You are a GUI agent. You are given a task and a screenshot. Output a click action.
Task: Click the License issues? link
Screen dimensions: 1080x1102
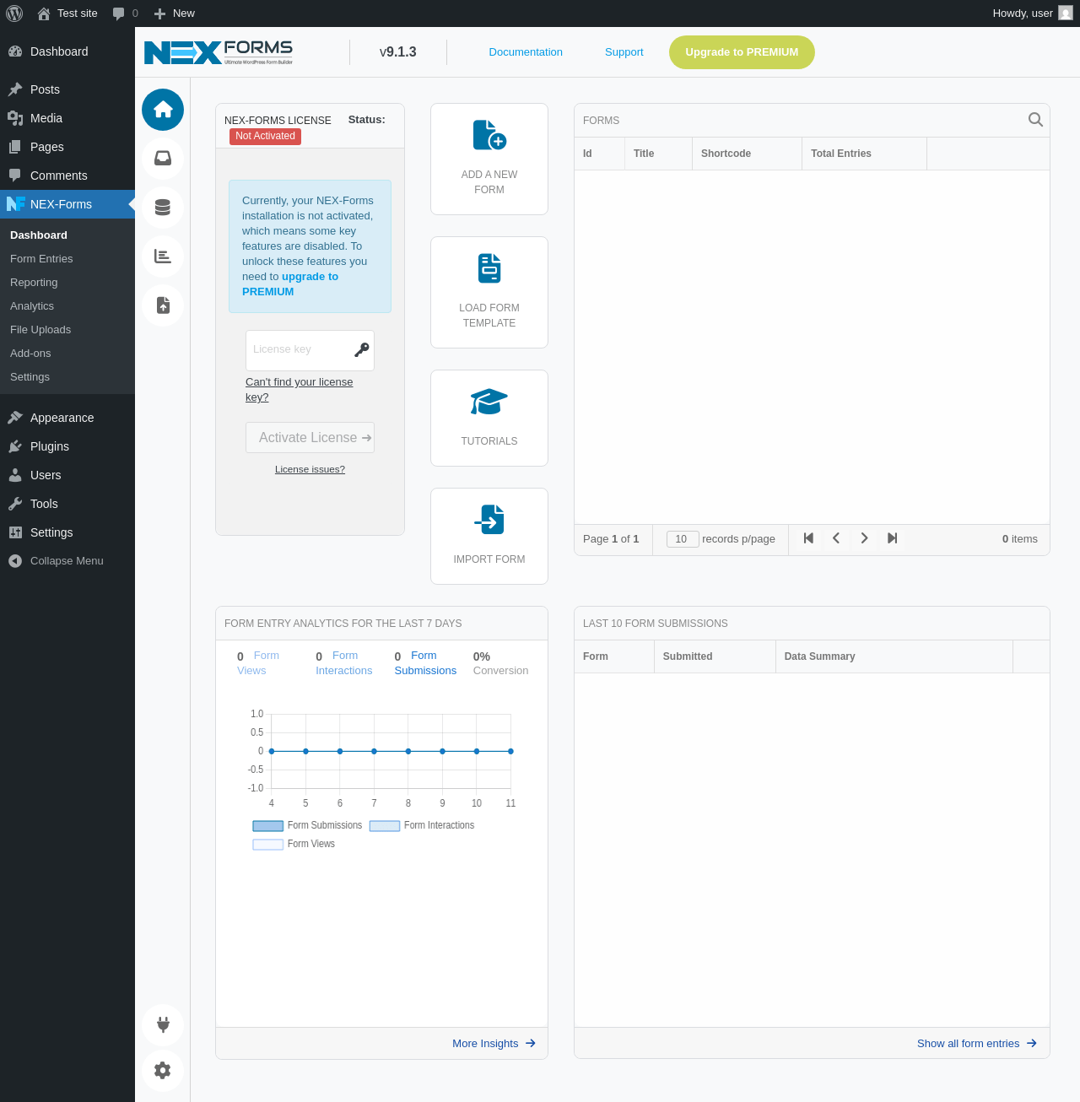[310, 469]
